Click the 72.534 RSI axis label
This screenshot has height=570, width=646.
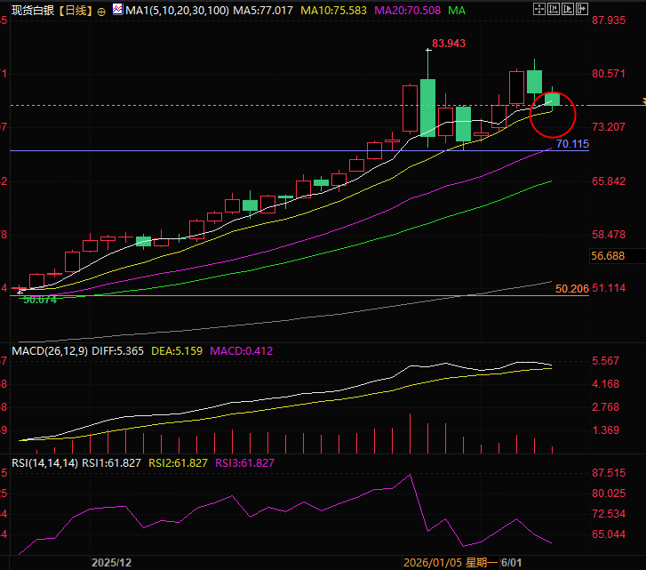[x=609, y=514]
